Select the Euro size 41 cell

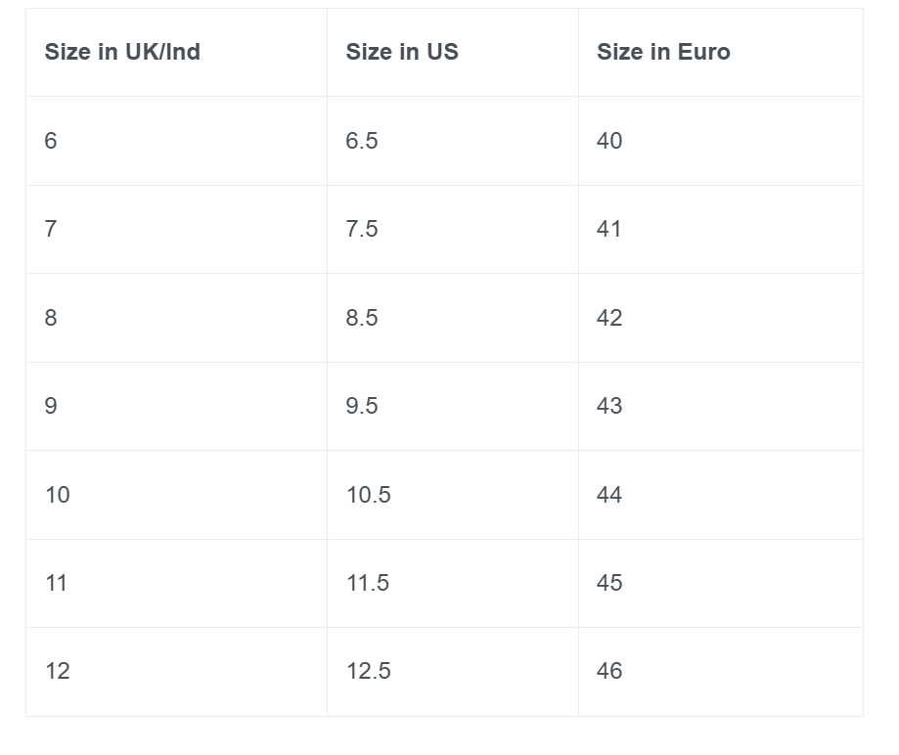pos(609,229)
